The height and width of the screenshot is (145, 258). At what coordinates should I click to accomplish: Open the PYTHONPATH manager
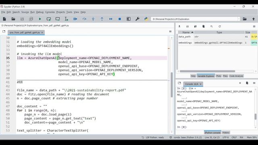pyautogui.click(x=146, y=19)
